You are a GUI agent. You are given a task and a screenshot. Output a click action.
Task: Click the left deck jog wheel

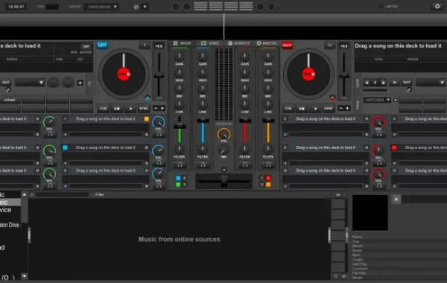[x=124, y=74]
